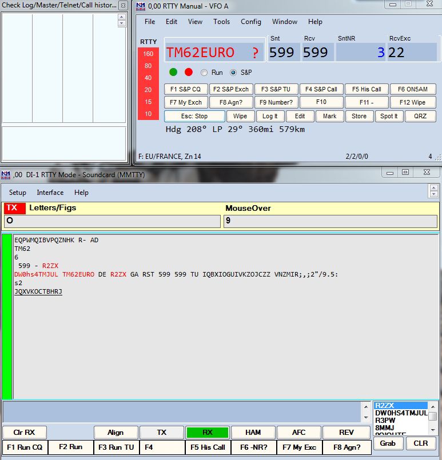Click the callsign field showing TM62EURO

click(214, 53)
